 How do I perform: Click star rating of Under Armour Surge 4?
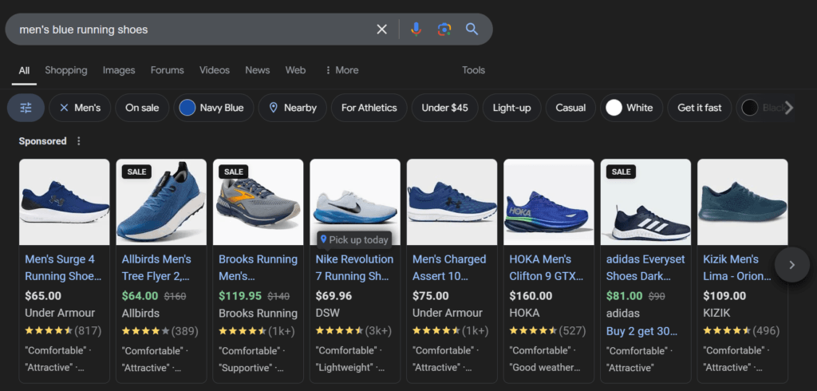click(x=49, y=330)
